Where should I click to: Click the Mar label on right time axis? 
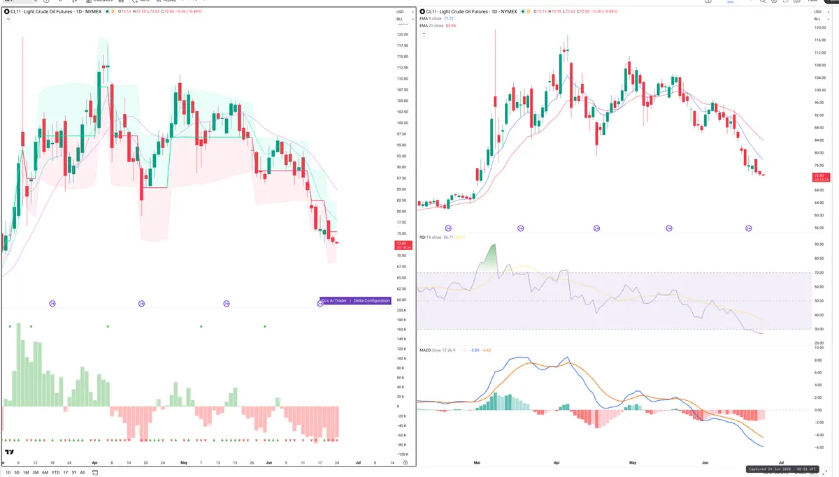tap(478, 462)
